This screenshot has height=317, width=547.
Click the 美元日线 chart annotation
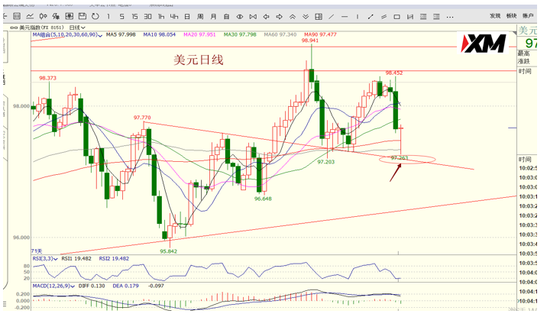(x=199, y=60)
